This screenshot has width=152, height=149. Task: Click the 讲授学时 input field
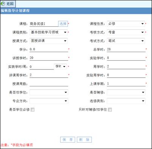[x=49, y=58]
